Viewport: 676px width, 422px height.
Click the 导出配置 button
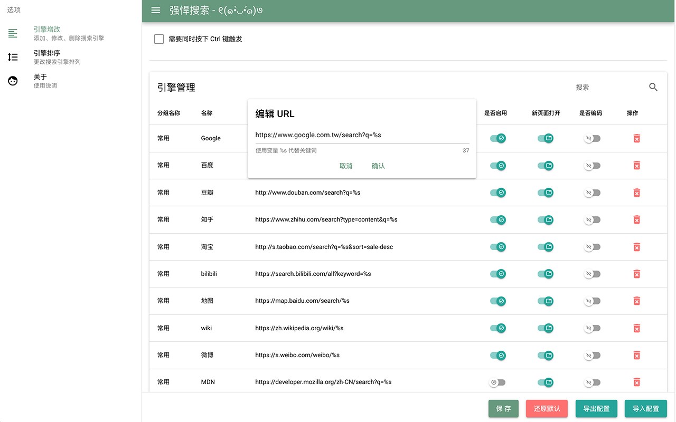[596, 409]
